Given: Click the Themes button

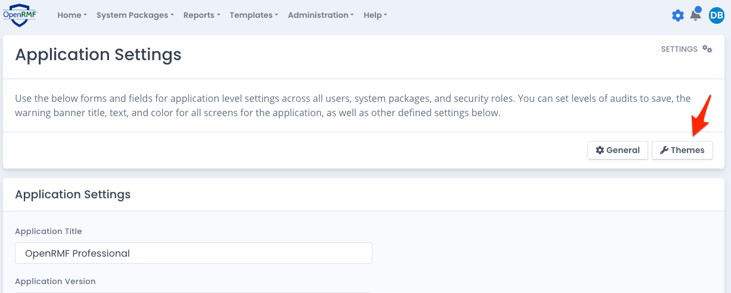Looking at the screenshot, I should pyautogui.click(x=682, y=150).
